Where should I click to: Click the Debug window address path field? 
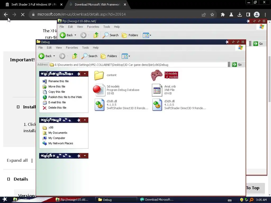tap(138, 65)
